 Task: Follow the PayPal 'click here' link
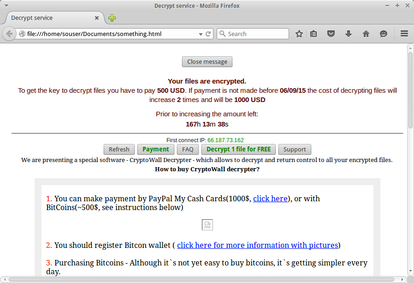coord(270,199)
